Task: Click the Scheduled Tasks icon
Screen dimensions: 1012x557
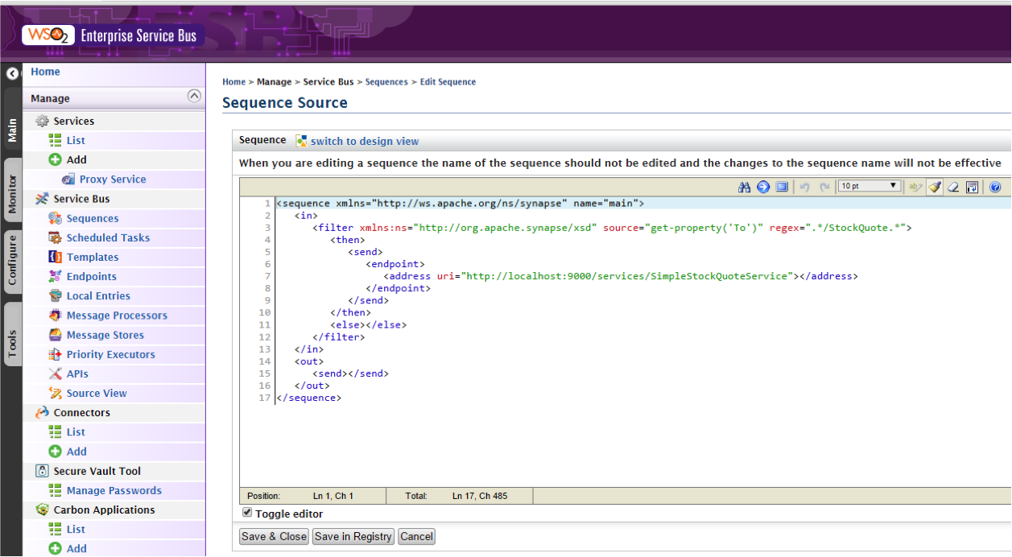Action: click(x=55, y=237)
